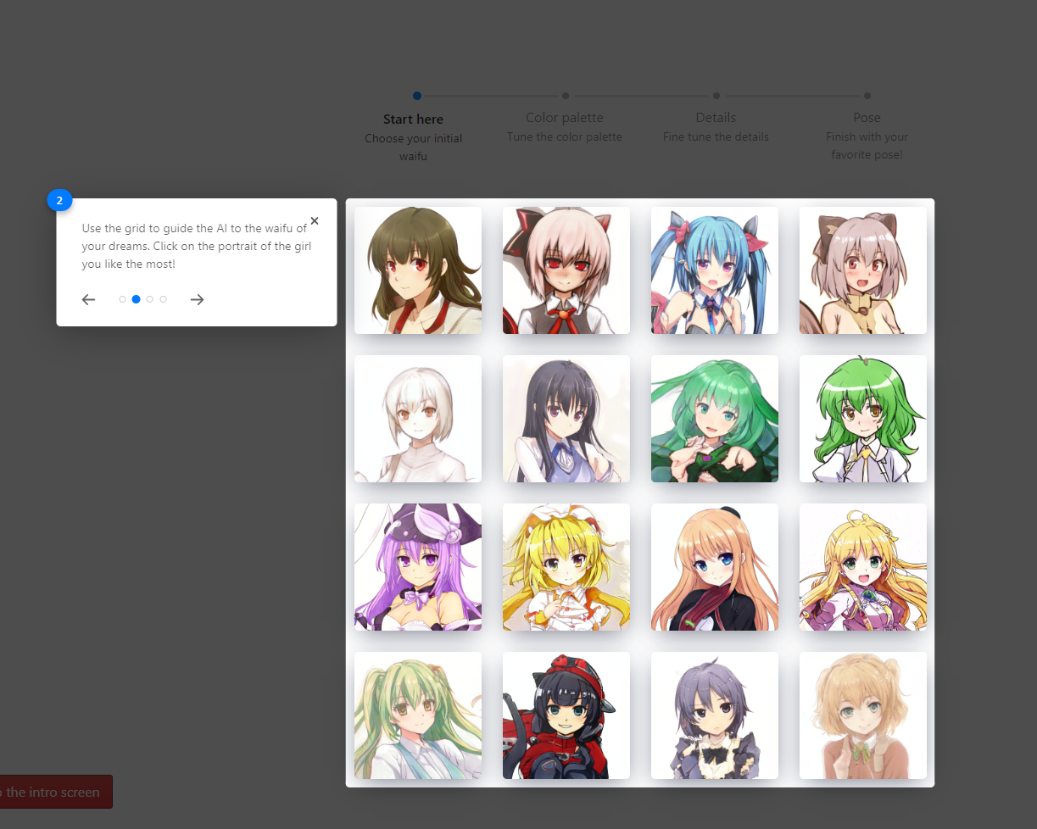Select the first tooltip pagination dot
The width and height of the screenshot is (1037, 829).
click(x=122, y=299)
